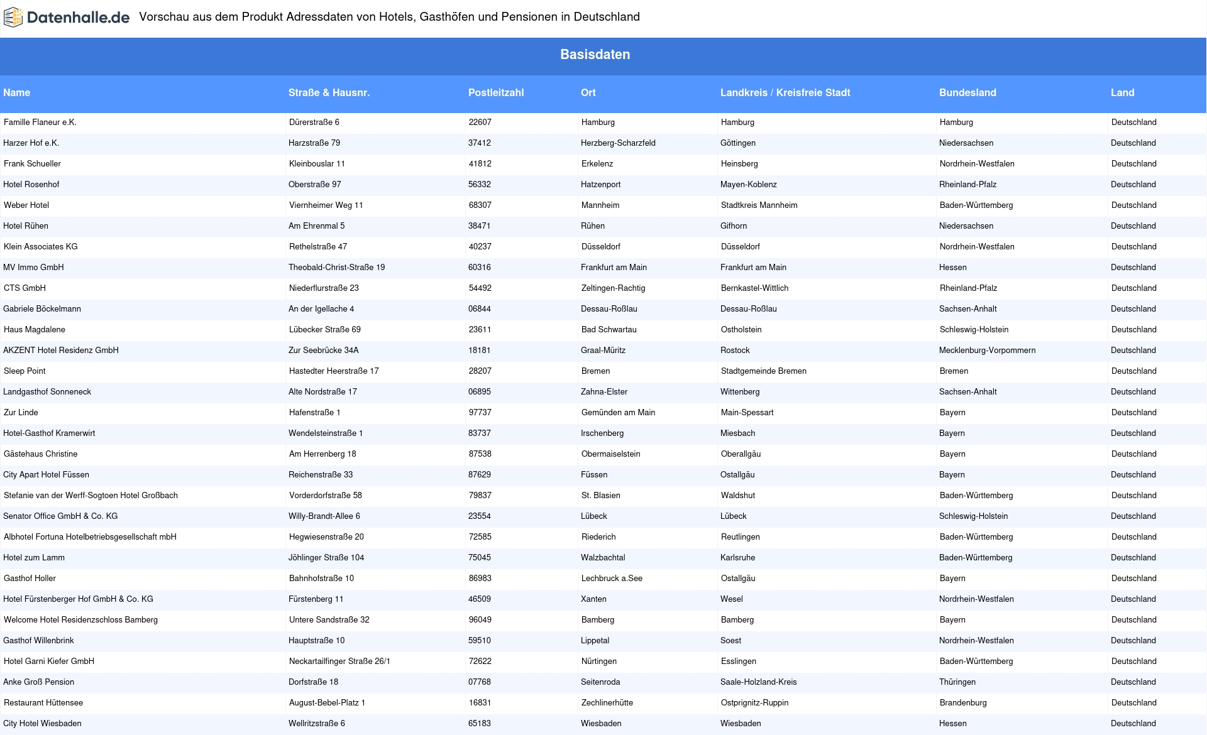Click the Famille Flaneur e.K. name cell
The height and width of the screenshot is (735, 1207).
tap(40, 122)
